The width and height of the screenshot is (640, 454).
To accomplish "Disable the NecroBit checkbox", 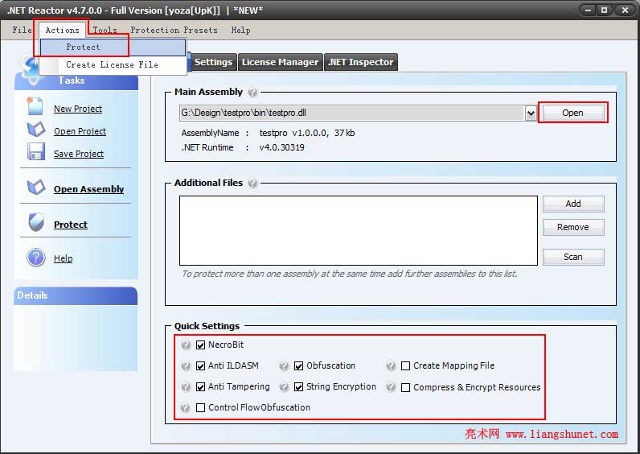I will pyautogui.click(x=200, y=345).
